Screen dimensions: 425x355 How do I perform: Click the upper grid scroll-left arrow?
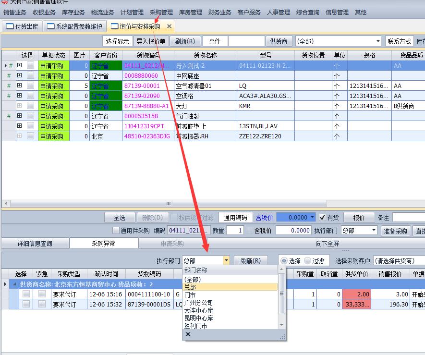[6, 203]
